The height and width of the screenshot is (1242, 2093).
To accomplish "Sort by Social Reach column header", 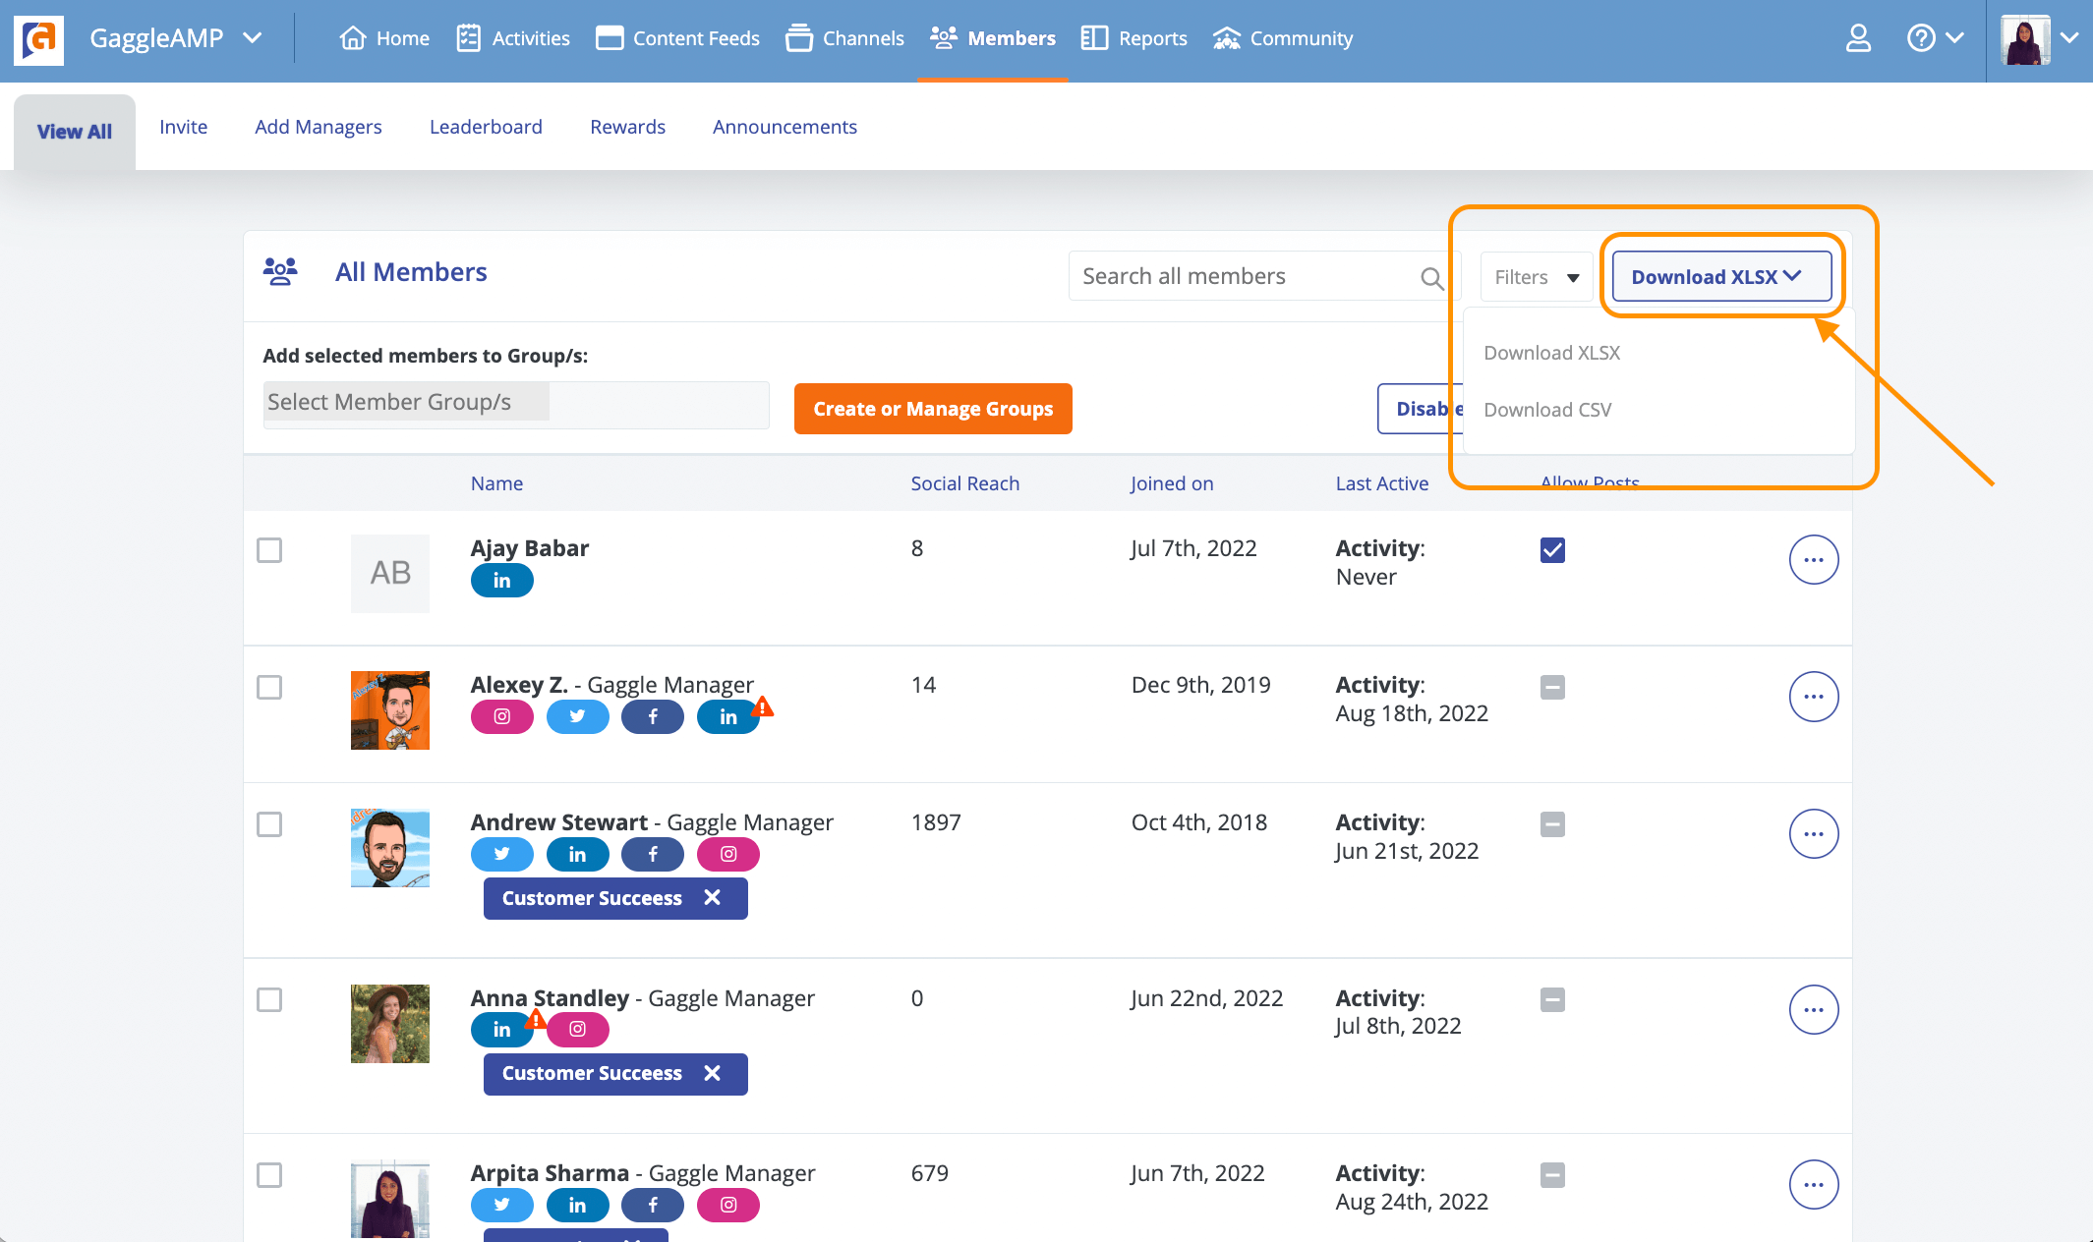I will (x=964, y=483).
